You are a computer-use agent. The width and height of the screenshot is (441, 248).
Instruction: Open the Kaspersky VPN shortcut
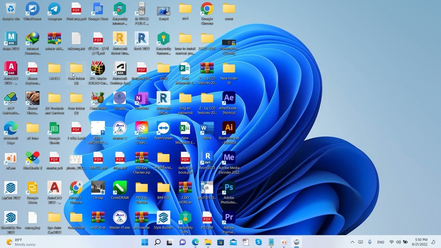pos(185,223)
